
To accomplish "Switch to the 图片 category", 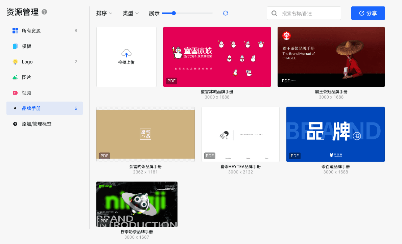I will point(45,77).
